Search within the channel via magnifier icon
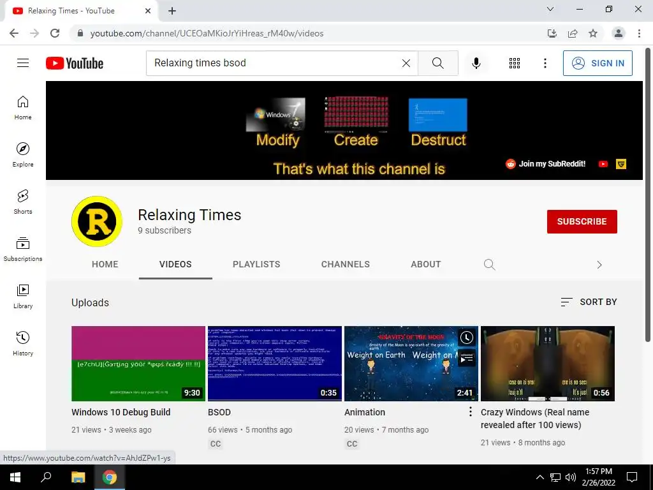 pyautogui.click(x=489, y=265)
